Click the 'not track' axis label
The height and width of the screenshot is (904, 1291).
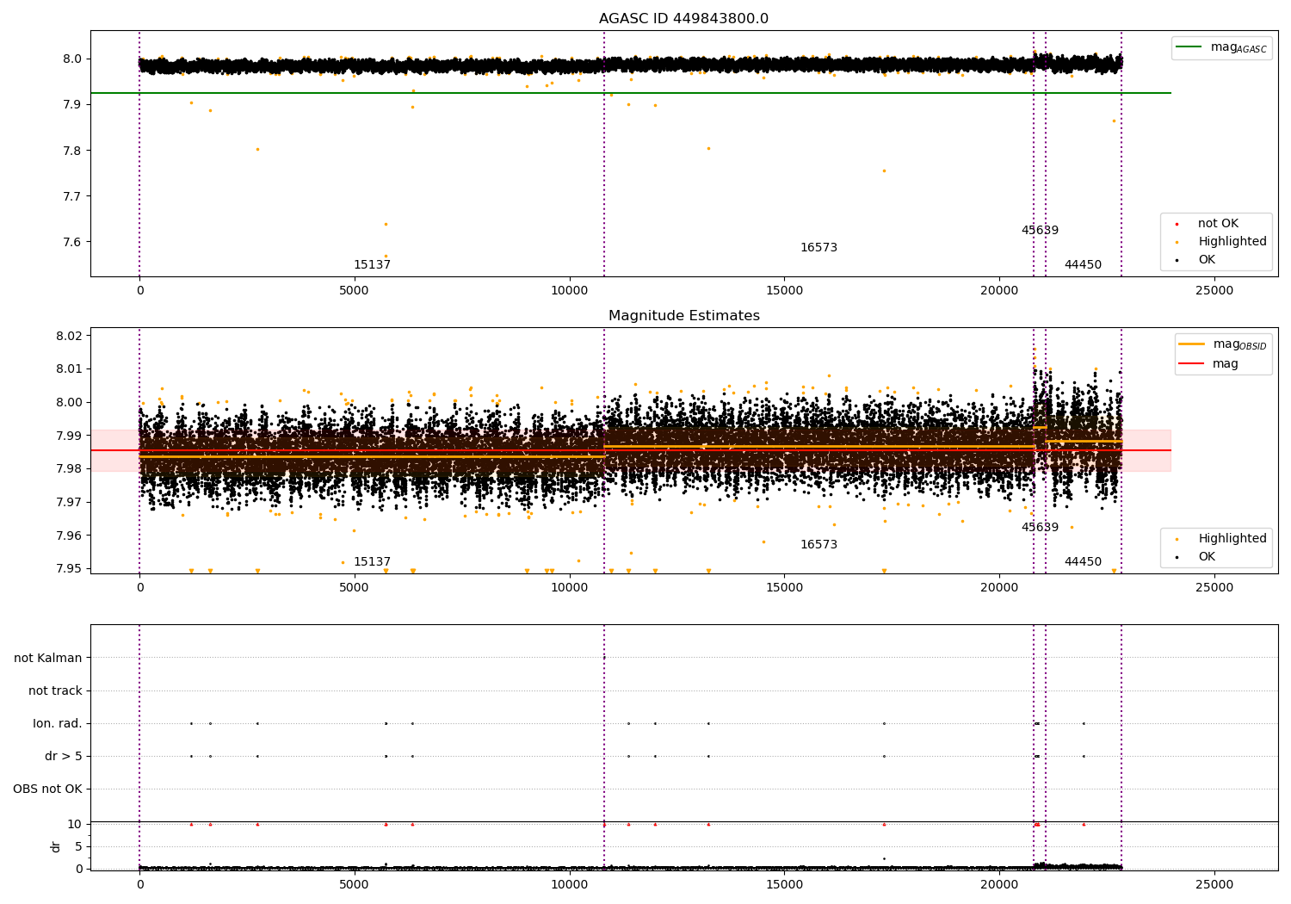(x=55, y=690)
